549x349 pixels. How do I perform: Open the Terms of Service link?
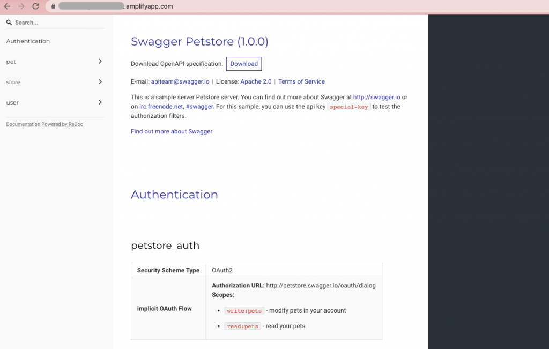coord(301,81)
